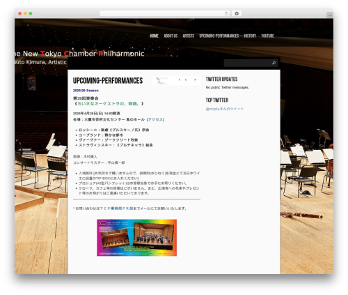Open the @ntcpky Twitter link

coord(225,109)
